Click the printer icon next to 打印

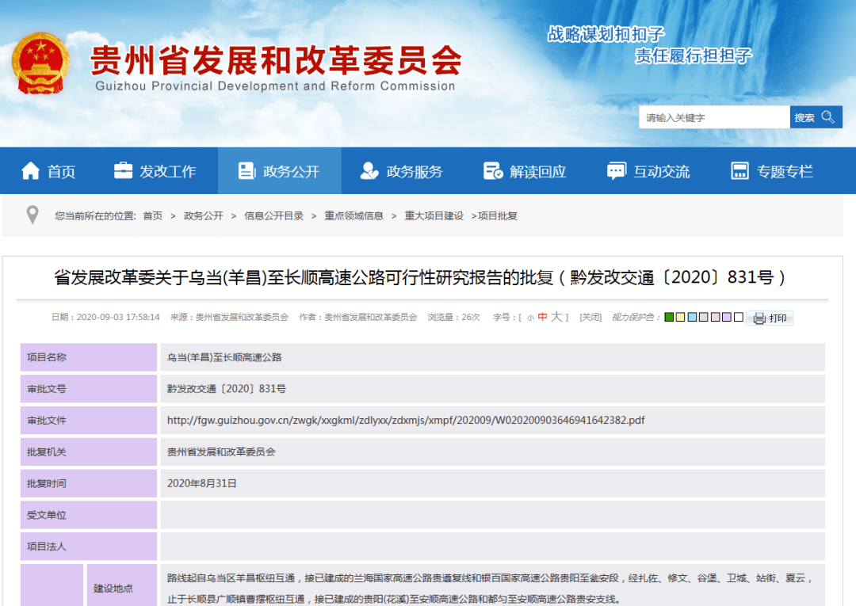(759, 318)
